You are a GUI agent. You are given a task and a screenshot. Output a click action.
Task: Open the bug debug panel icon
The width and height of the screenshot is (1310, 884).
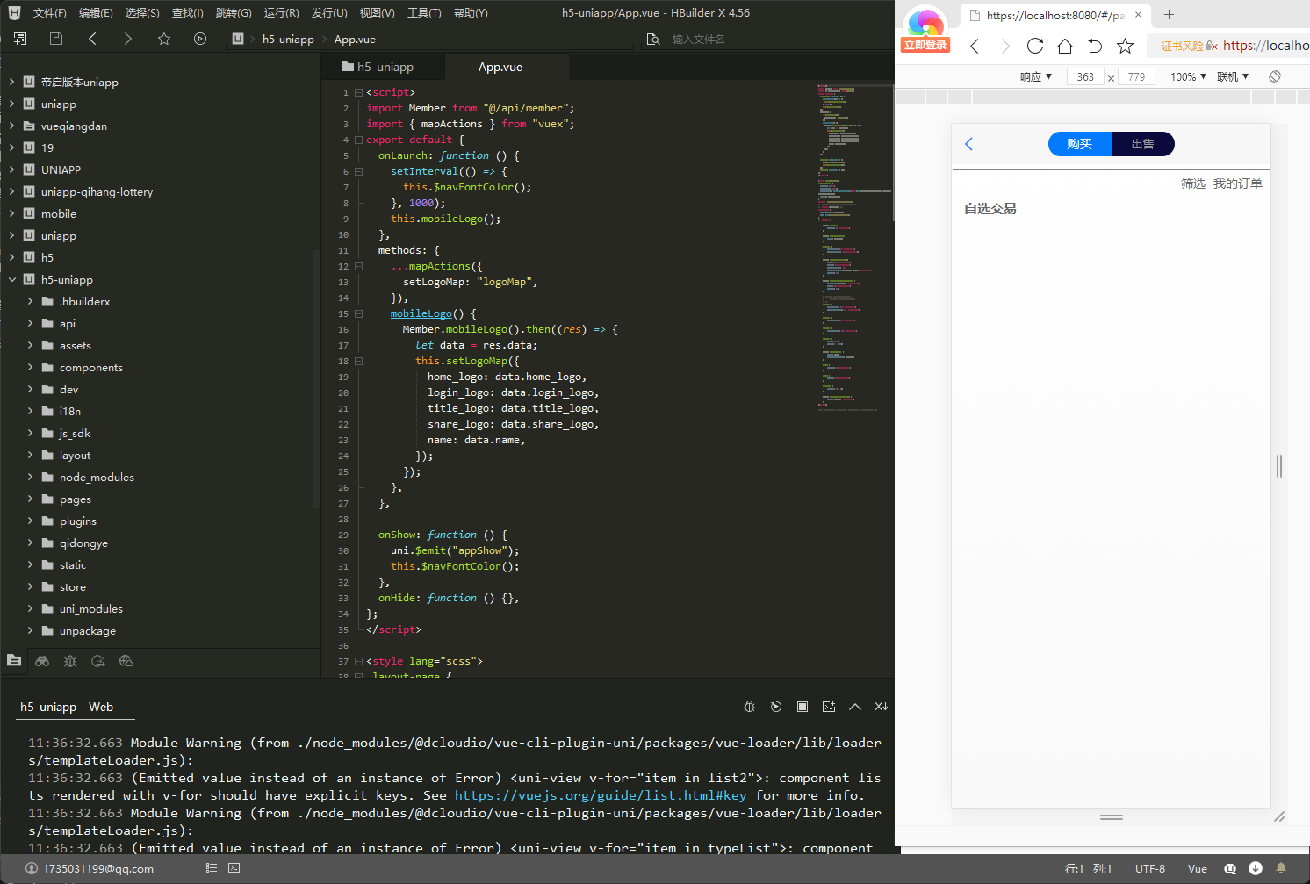pyautogui.click(x=70, y=661)
